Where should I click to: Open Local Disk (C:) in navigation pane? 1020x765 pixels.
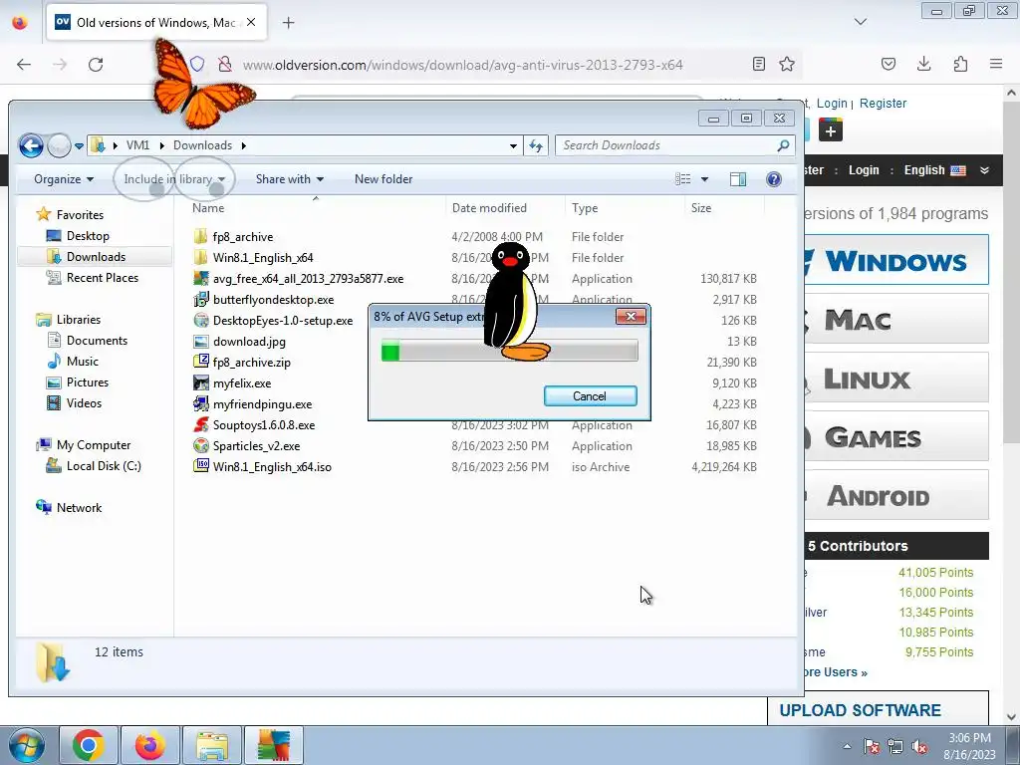click(x=104, y=466)
